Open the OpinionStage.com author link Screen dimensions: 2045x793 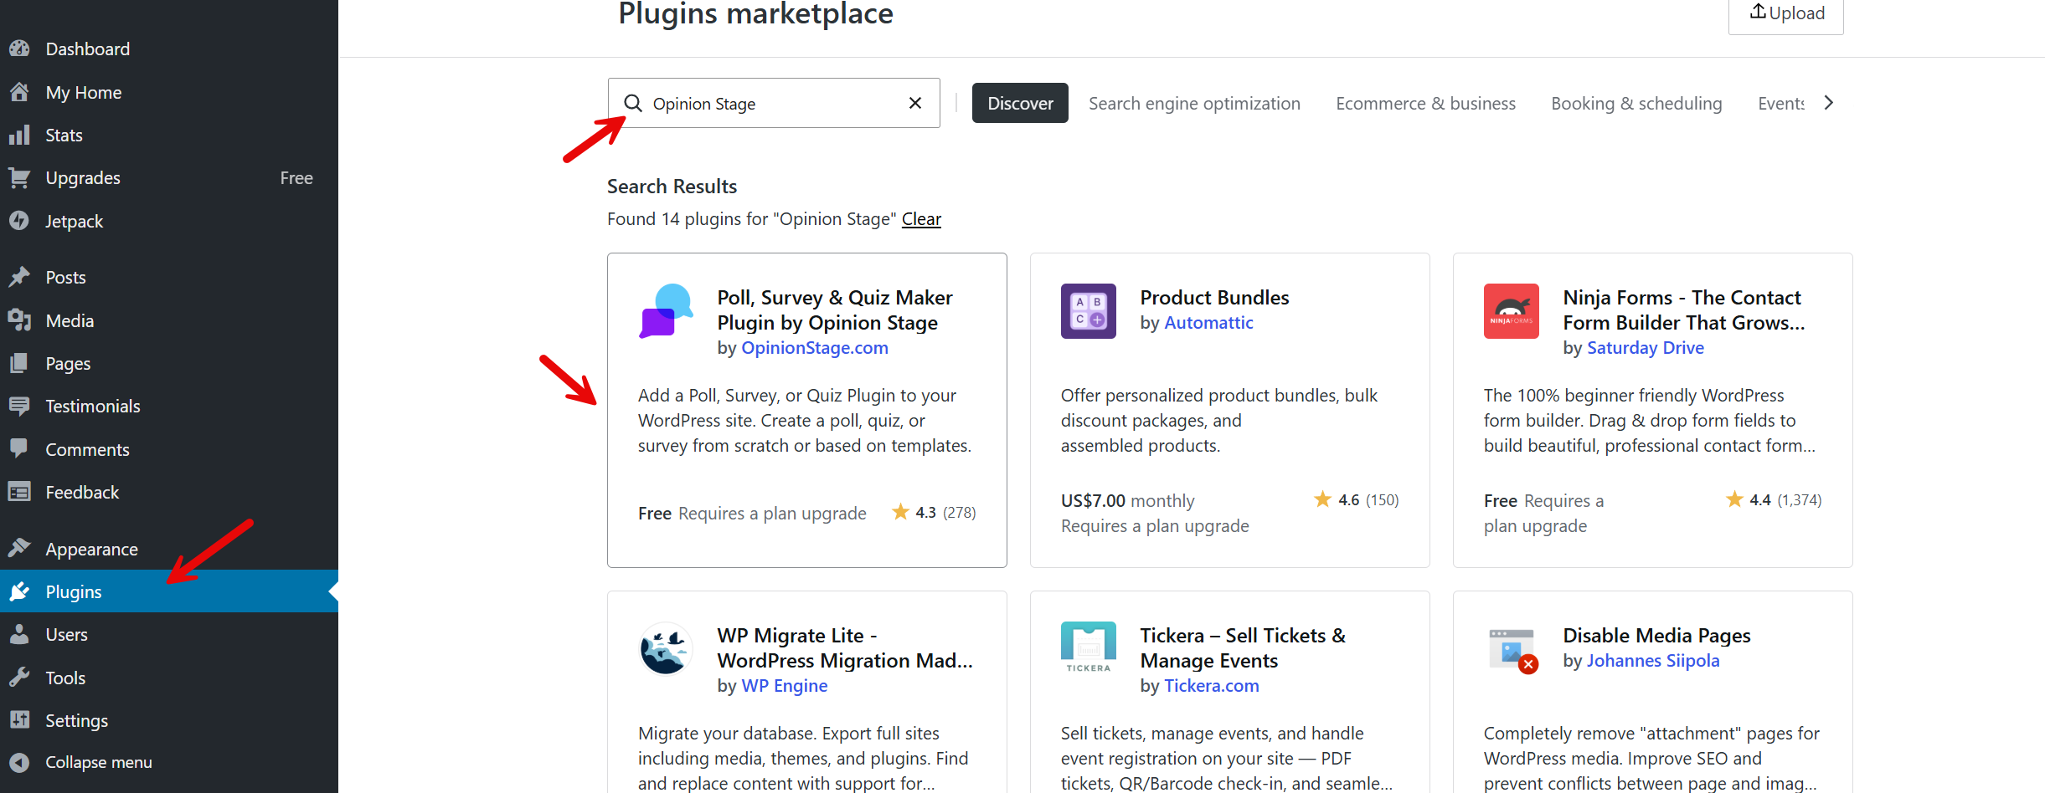tap(814, 348)
